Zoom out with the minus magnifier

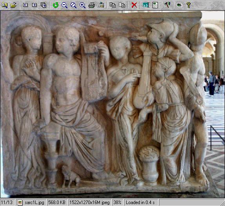[64, 5]
